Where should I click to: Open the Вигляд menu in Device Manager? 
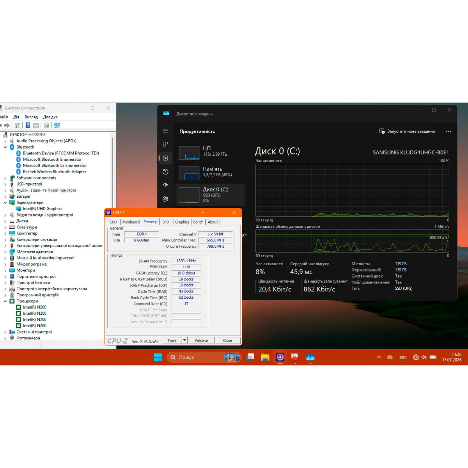[31, 117]
